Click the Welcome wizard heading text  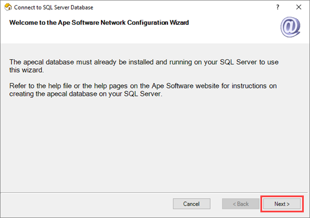[x=99, y=23]
